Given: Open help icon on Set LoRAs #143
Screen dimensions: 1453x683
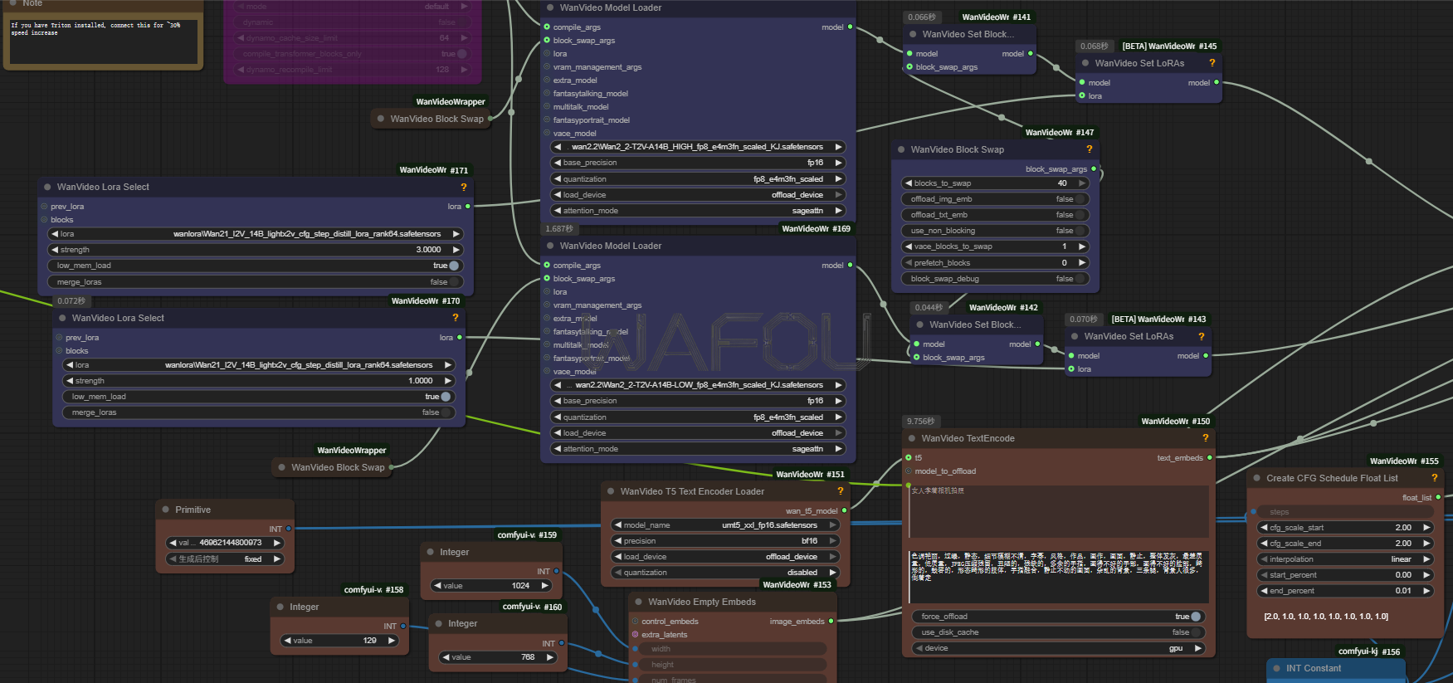Looking at the screenshot, I should click(1201, 336).
